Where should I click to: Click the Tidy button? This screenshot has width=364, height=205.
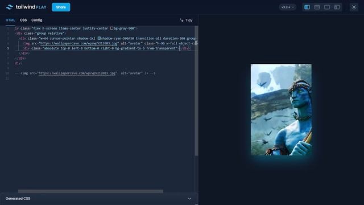(x=186, y=20)
